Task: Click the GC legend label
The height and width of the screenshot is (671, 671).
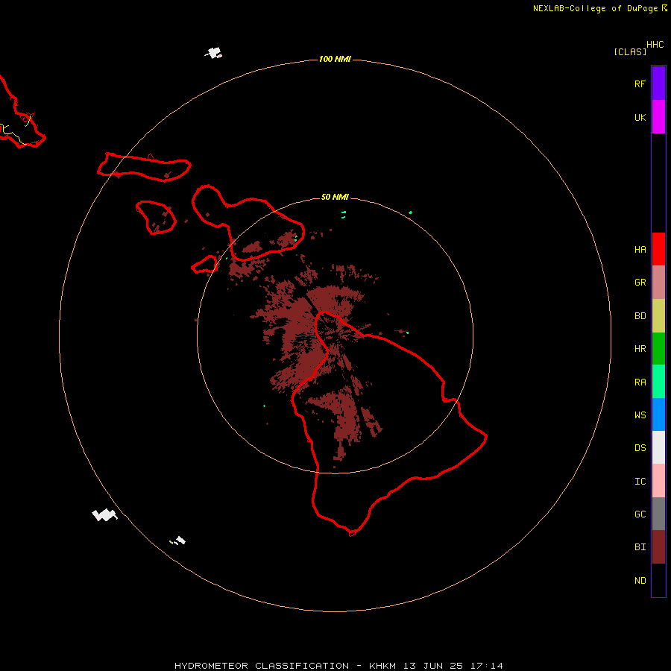Action: click(x=640, y=514)
